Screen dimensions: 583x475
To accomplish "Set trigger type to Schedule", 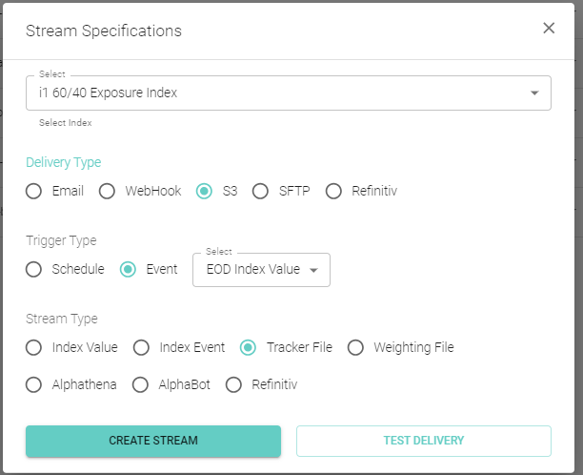I will [34, 269].
